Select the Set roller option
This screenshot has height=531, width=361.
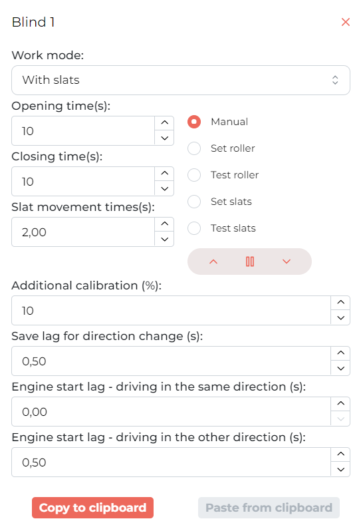pyautogui.click(x=194, y=148)
